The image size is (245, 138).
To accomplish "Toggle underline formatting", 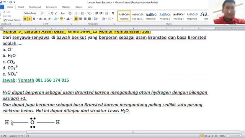I will pos(34,19).
